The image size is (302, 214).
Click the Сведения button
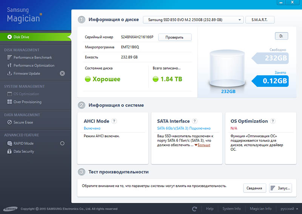[254, 188]
